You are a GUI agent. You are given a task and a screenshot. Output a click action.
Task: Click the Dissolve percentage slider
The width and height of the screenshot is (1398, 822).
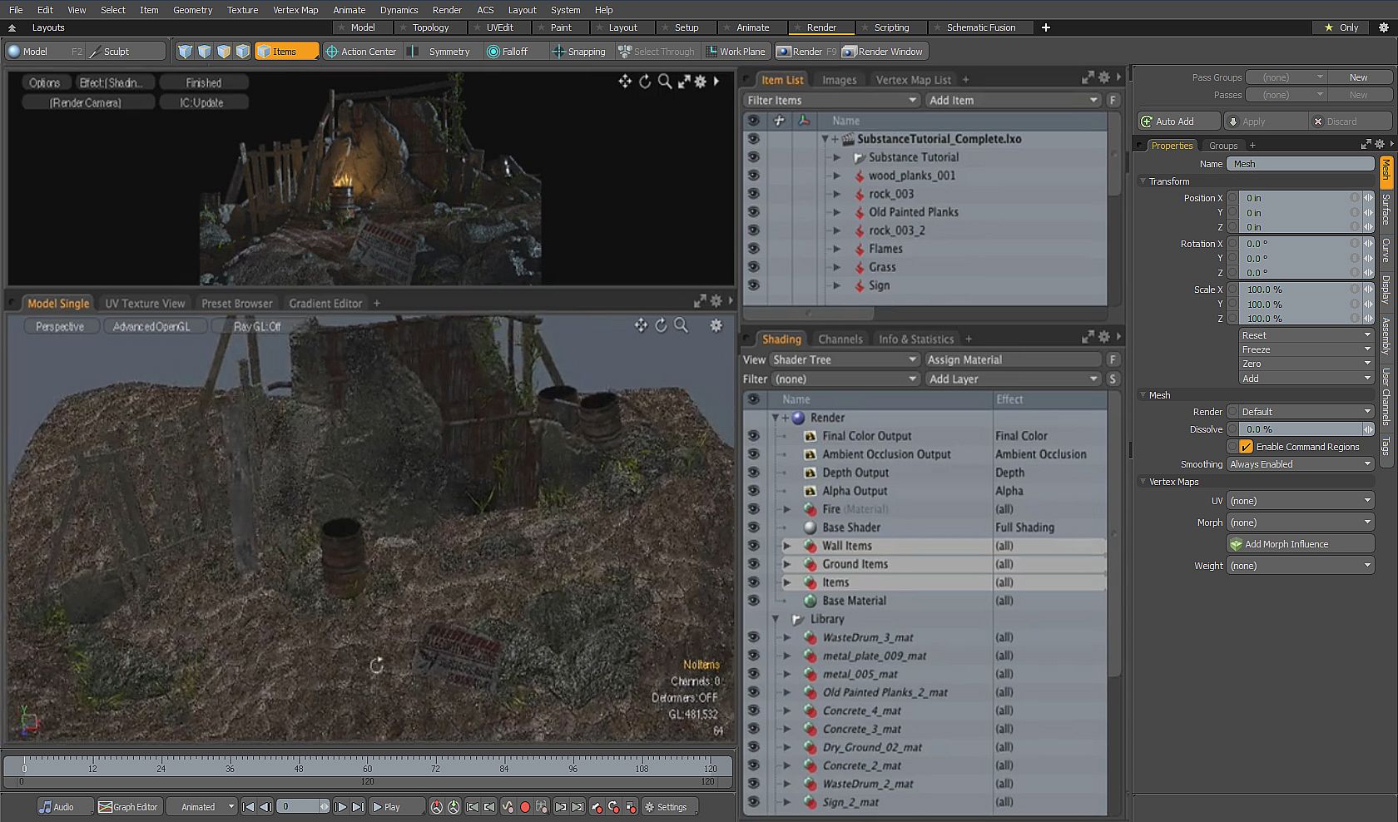point(1299,429)
